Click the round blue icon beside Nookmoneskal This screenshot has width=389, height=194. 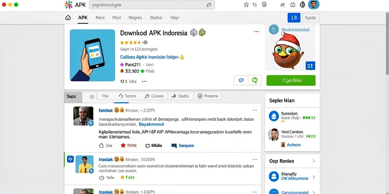coord(274,30)
